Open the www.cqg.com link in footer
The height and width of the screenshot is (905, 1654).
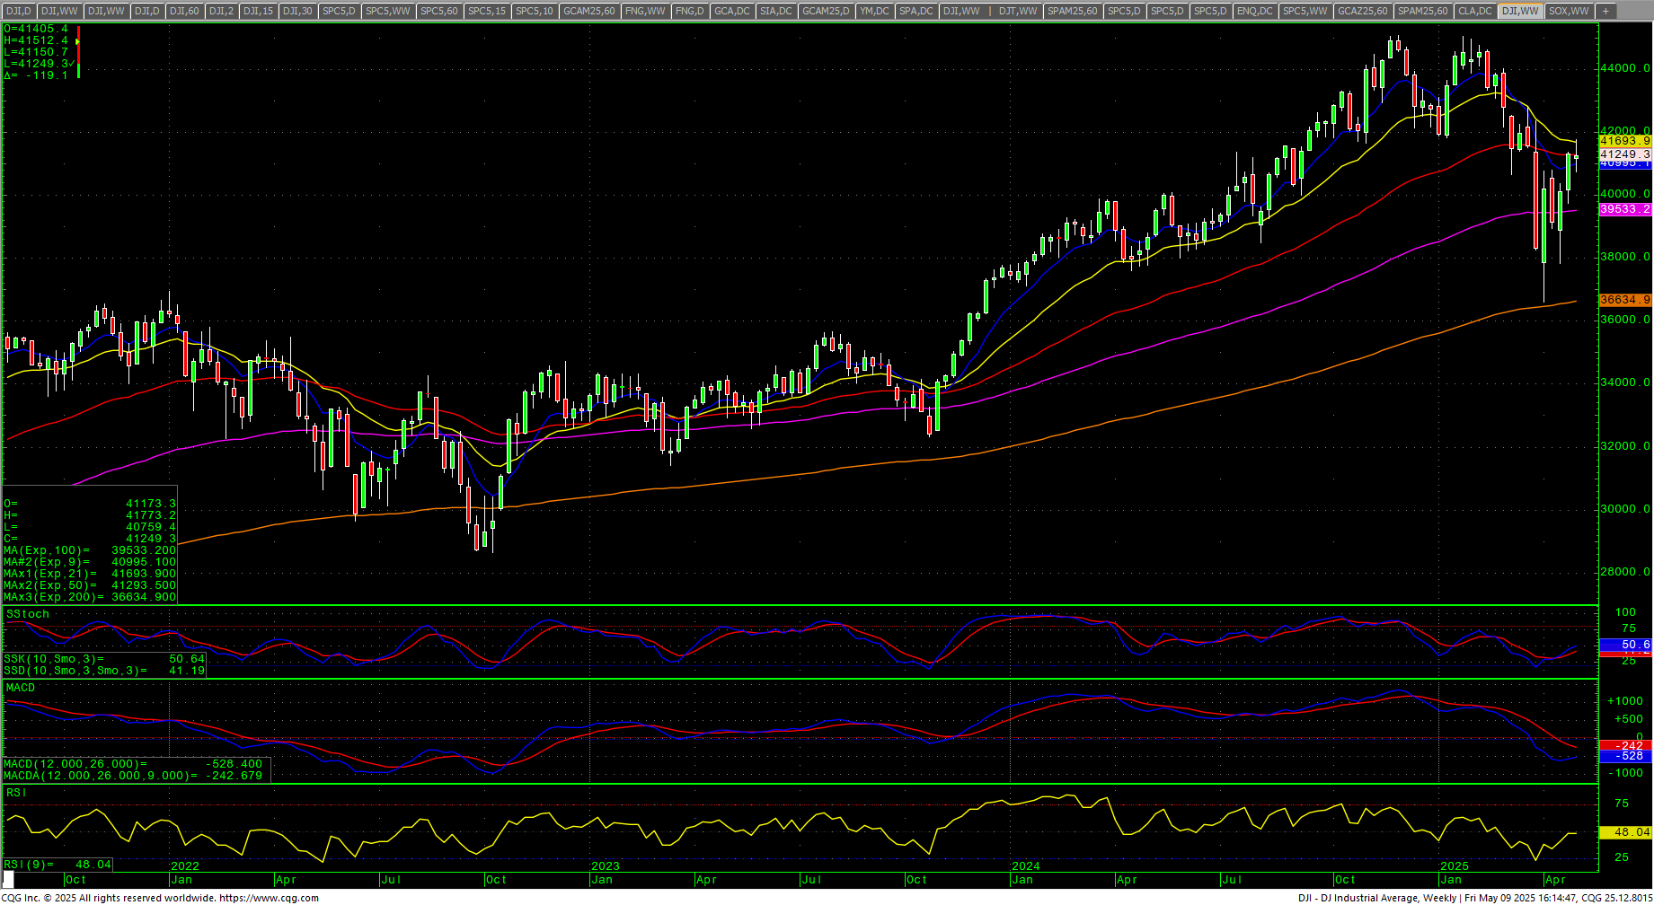[x=269, y=898]
